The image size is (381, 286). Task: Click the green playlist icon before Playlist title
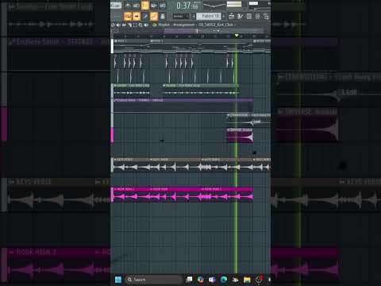(155, 25)
